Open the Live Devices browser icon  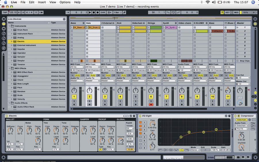3,24
